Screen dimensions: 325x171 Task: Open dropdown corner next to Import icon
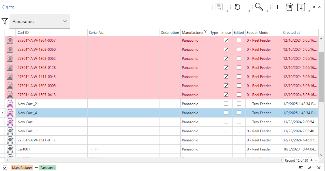click(x=309, y=11)
